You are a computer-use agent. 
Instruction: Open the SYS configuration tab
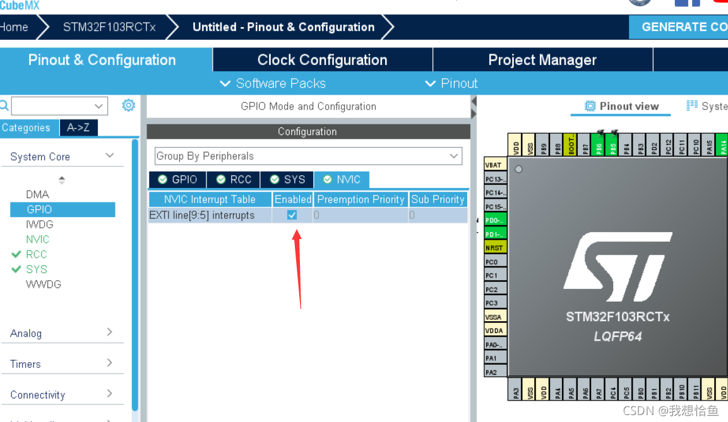pyautogui.click(x=287, y=180)
